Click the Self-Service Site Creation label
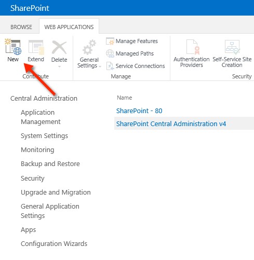This screenshot has height=260, width=254. point(232,62)
